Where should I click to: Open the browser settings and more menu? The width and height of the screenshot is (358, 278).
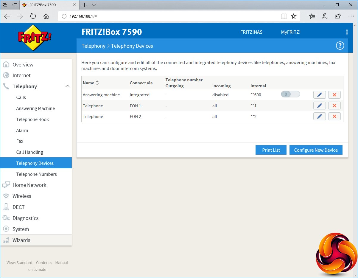(x=351, y=16)
